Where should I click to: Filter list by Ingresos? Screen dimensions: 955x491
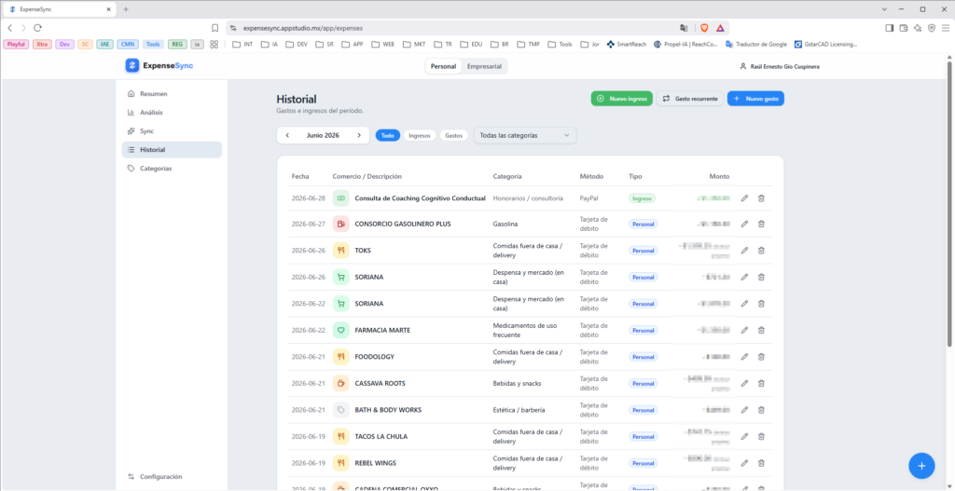click(420, 135)
